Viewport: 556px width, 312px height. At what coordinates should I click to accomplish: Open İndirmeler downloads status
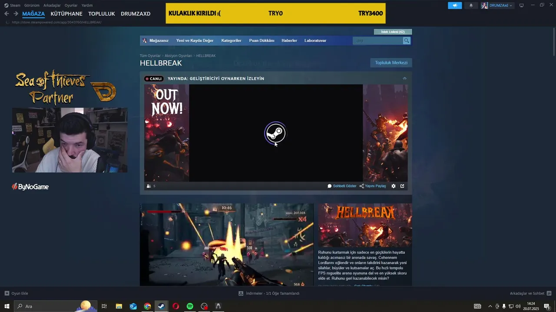click(x=269, y=293)
